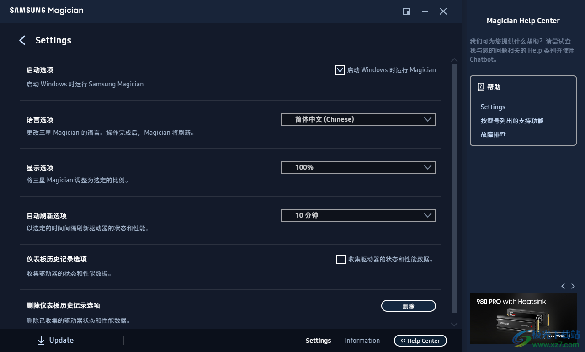This screenshot has width=585, height=352.
Task: Click the back arrow to exit Settings
Action: pos(22,40)
